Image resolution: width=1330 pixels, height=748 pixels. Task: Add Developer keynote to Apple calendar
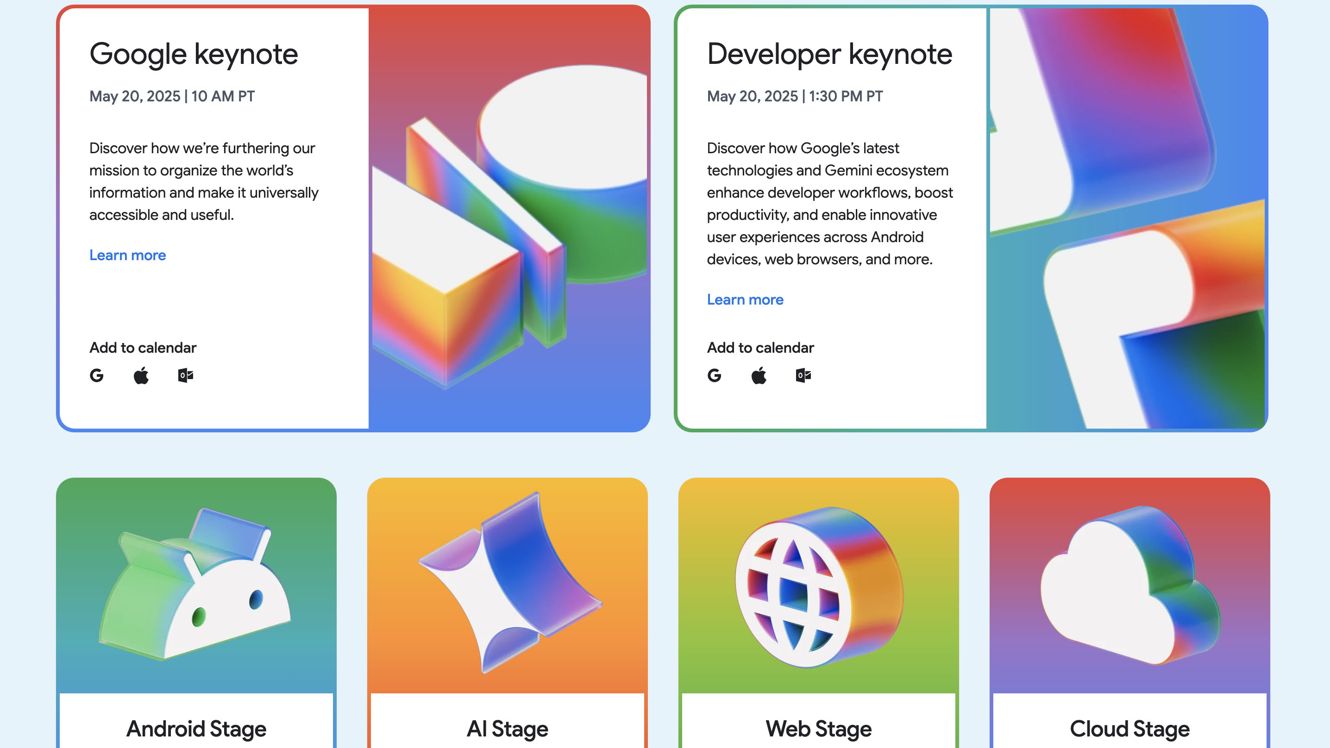pos(759,375)
